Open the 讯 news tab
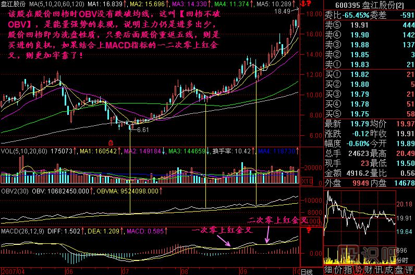Image resolution: width=415 pixels, height=275 pixels. click(377, 269)
